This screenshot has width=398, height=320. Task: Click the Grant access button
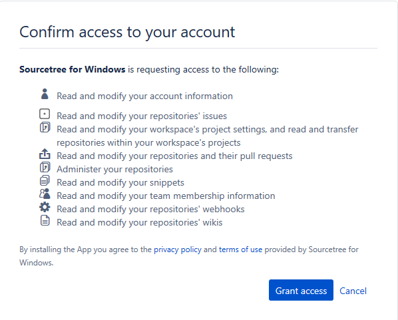tap(301, 290)
